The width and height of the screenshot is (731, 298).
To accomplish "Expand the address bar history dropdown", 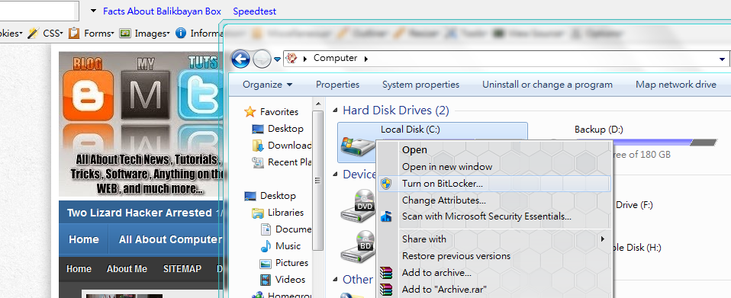I will pos(723,59).
